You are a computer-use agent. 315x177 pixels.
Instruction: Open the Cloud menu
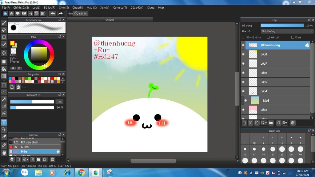pos(151,8)
